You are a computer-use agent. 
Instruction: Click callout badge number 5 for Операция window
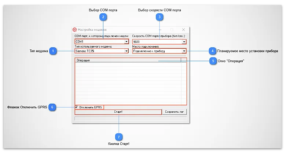pyautogui.click(x=212, y=61)
